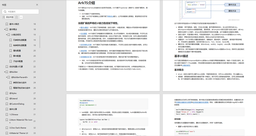This screenshot has width=256, height=136.
Task: Click the bookmark icon beside @CustomDialog
Action: [7, 104]
